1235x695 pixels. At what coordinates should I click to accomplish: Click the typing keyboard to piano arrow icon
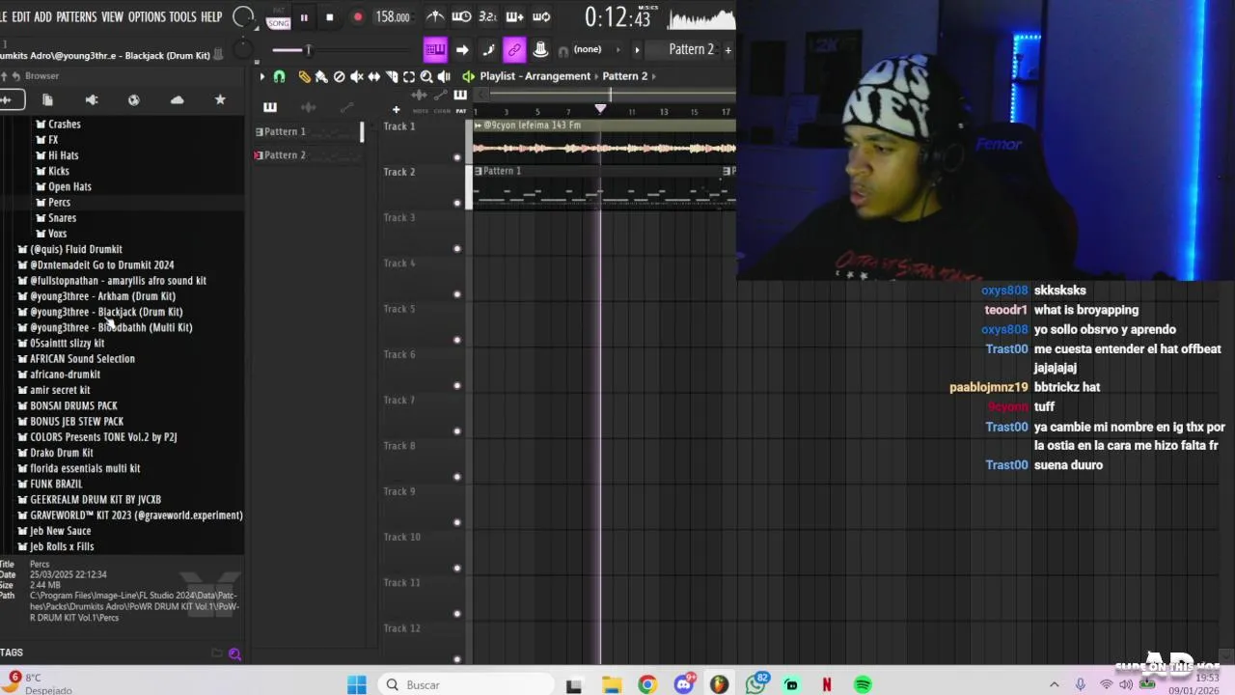click(462, 49)
